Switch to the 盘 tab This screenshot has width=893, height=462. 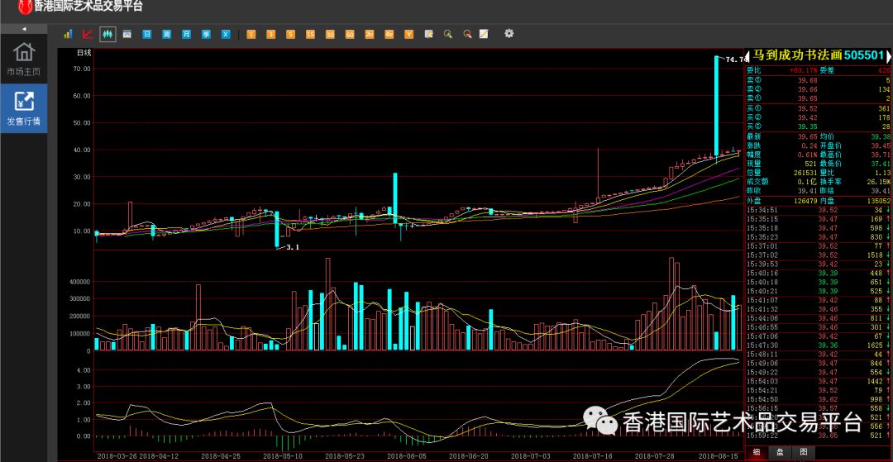(780, 452)
